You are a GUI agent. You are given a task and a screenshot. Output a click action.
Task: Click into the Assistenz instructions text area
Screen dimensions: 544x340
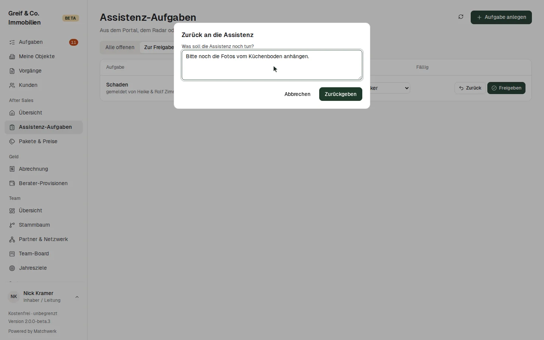click(x=272, y=65)
